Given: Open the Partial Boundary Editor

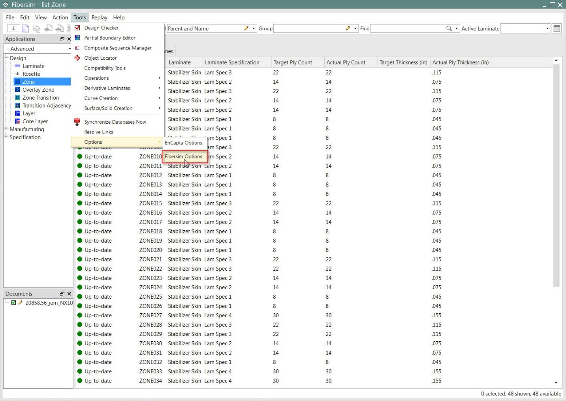Looking at the screenshot, I should 109,38.
